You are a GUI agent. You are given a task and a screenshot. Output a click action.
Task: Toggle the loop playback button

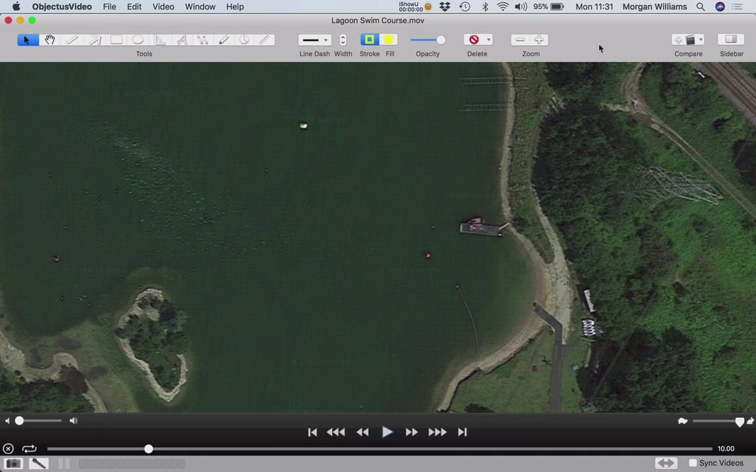(x=29, y=449)
